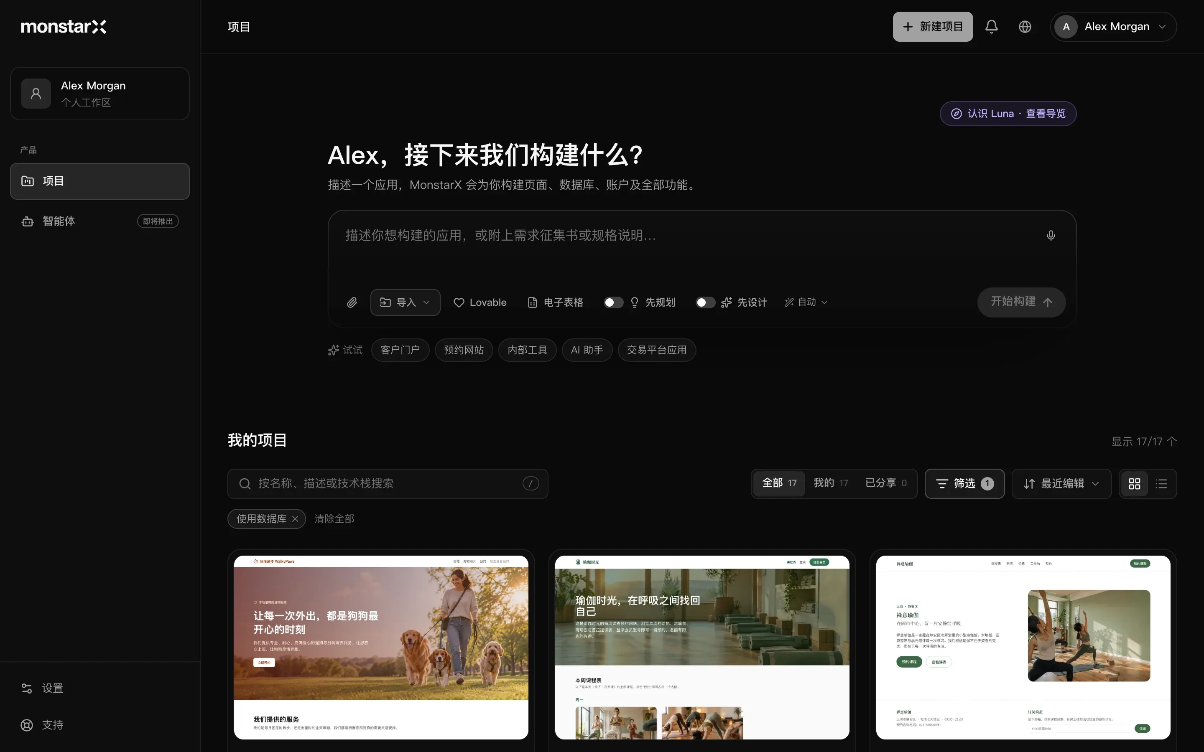Screen dimensions: 1204x752
Task: Switch to list view icon
Action: 1161,483
